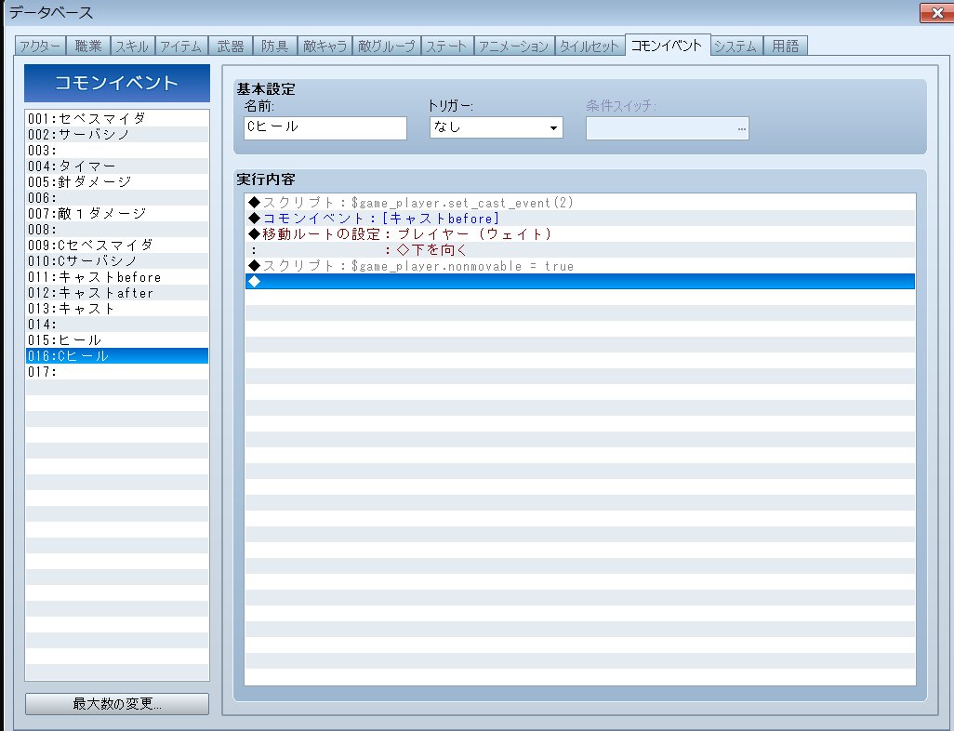Select empty list entry 003:
954x731 pixels.
(x=117, y=150)
